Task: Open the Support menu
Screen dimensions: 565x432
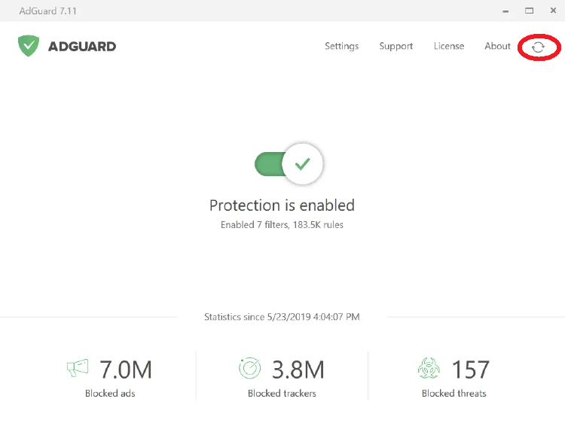Action: point(396,46)
